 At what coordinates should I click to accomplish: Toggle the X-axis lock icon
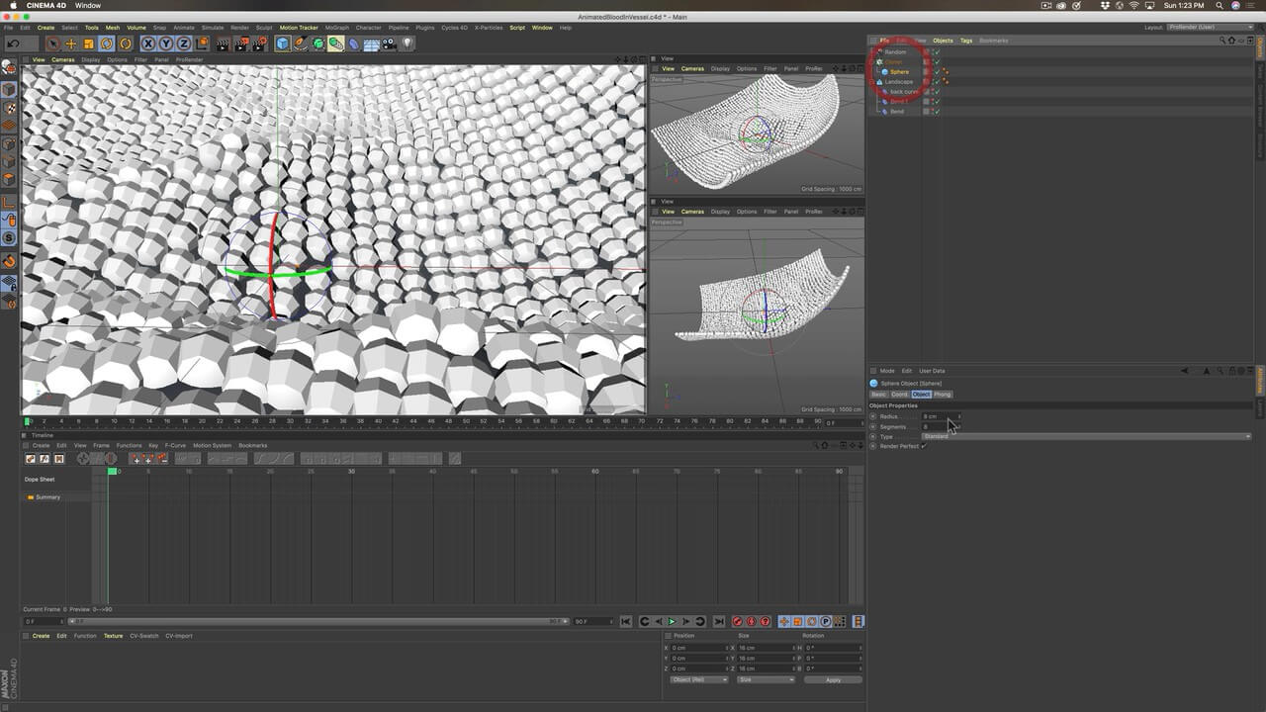(x=147, y=44)
